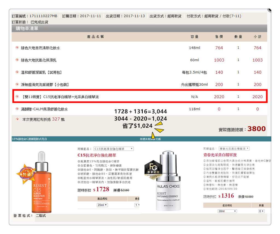The image size is (280, 234).
Task: Open the 同類產品 dropdown showing C15抗老淨白強化精萃
Action: (x=113, y=149)
